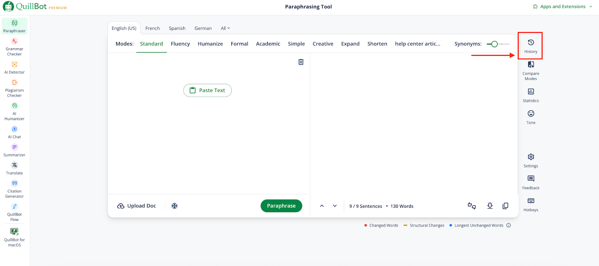
Task: Click the trash icon to clear text
Action: coord(301,62)
